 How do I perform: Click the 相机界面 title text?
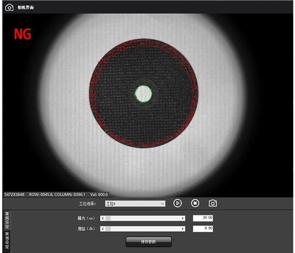26,7
